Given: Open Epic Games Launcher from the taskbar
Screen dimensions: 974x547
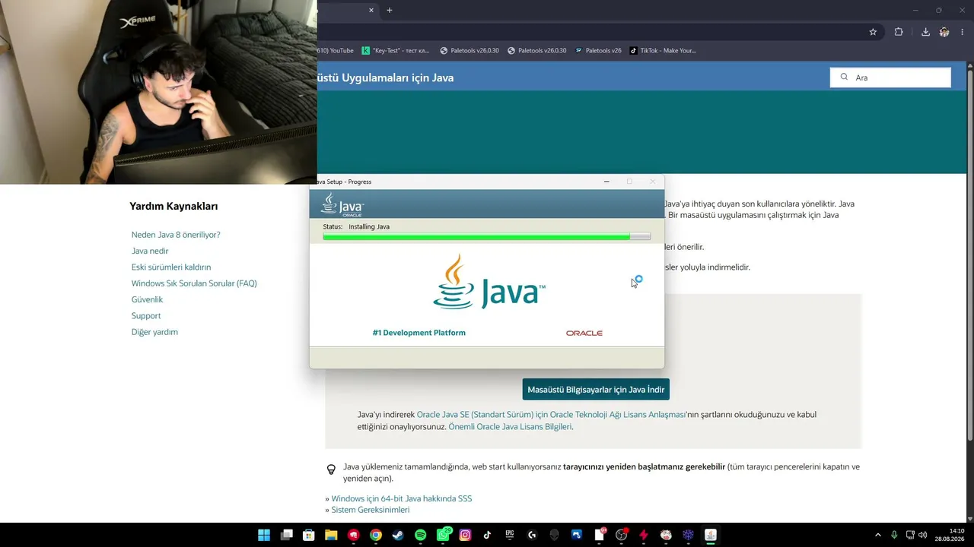Looking at the screenshot, I should 510,535.
